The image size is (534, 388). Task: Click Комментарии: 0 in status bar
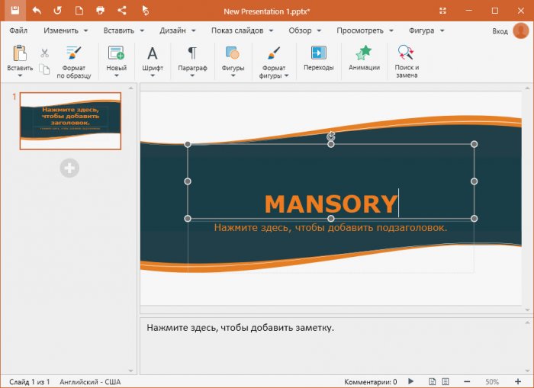371,382
